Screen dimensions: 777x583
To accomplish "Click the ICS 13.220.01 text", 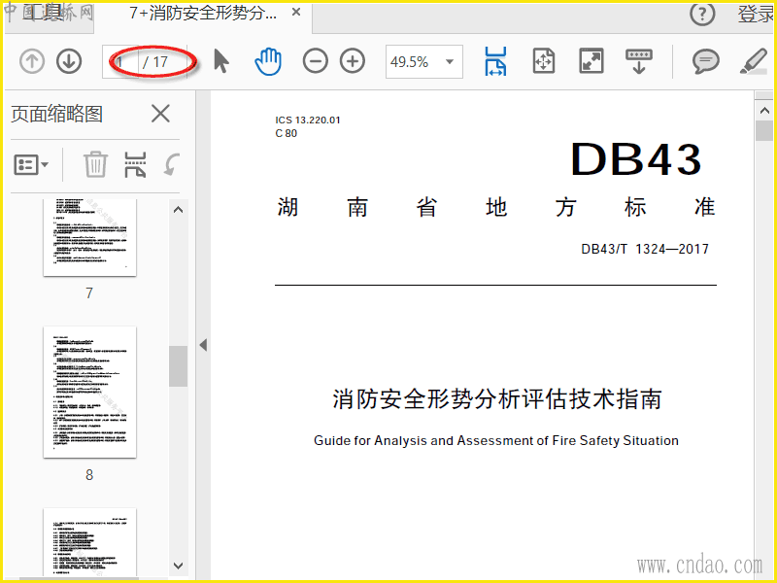I will pos(308,120).
